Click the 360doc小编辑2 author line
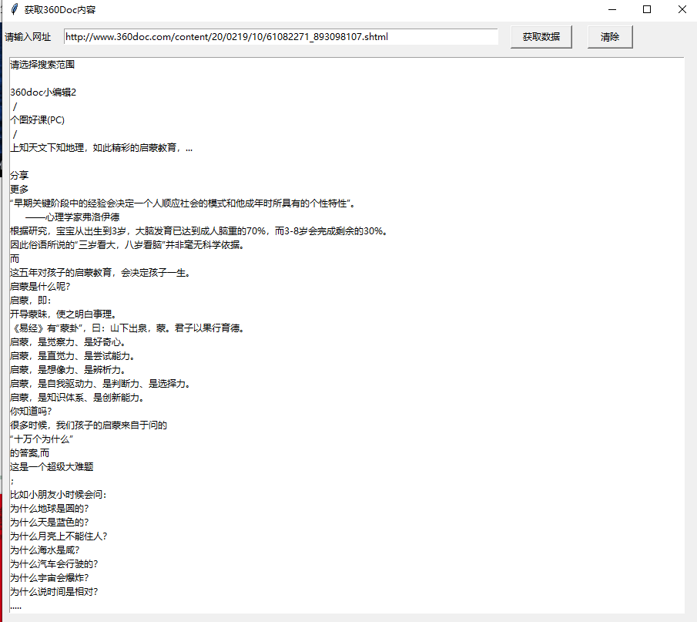Image resolution: width=697 pixels, height=622 pixels. coord(44,92)
